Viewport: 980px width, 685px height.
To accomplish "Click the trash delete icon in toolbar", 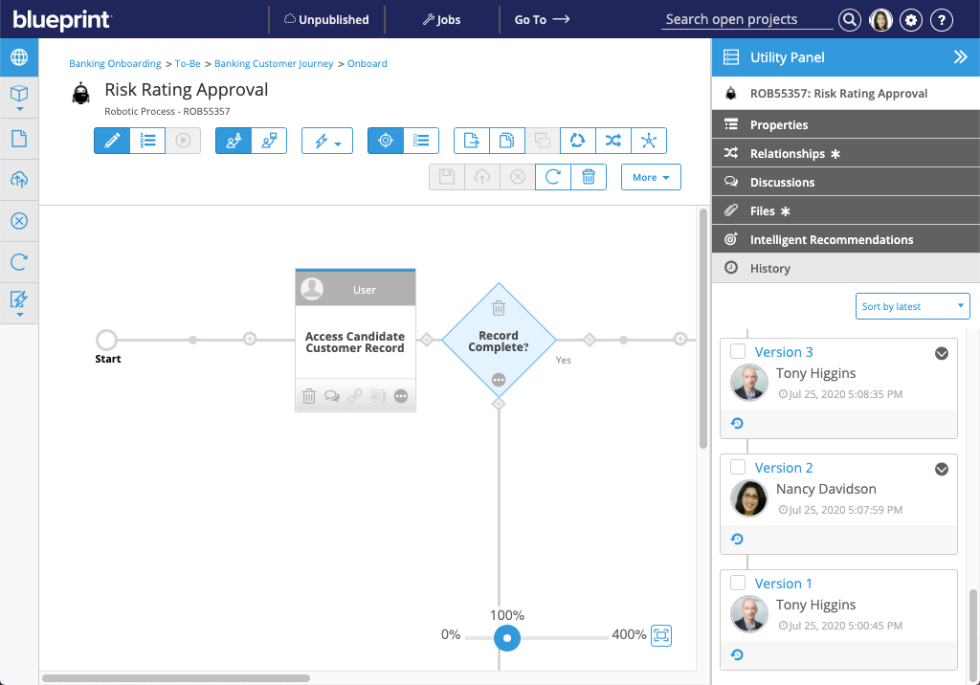I will (589, 177).
